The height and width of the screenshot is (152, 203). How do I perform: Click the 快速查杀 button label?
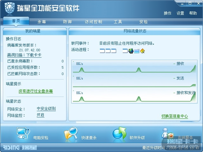pos(89,138)
